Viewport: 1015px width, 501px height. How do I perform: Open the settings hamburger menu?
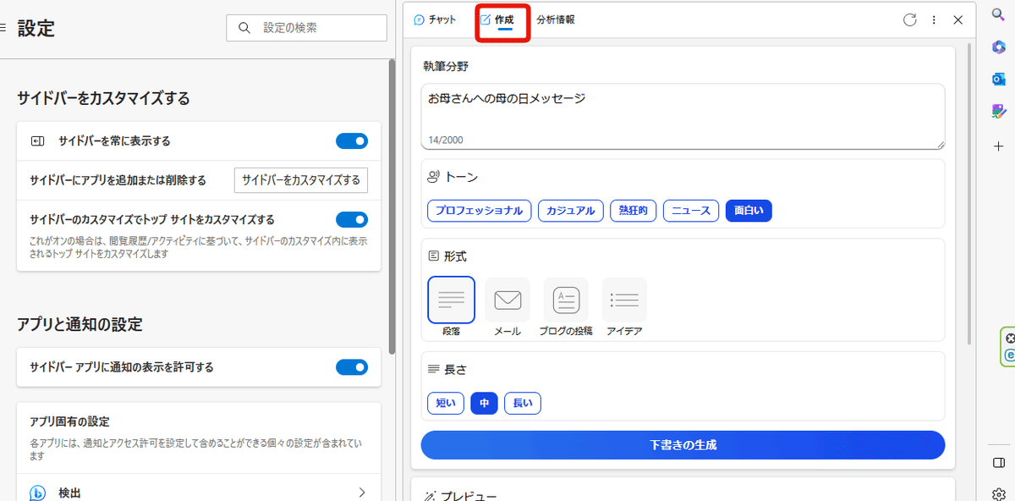coord(3,28)
